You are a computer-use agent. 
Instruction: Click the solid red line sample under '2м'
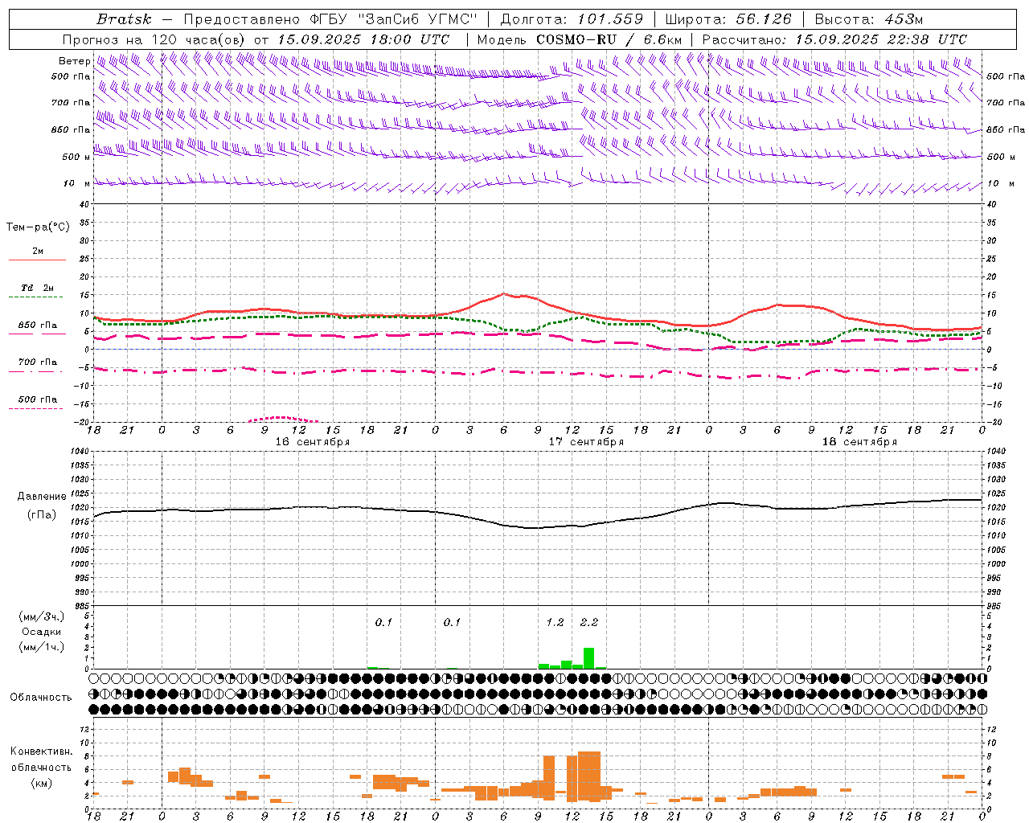tap(38, 260)
